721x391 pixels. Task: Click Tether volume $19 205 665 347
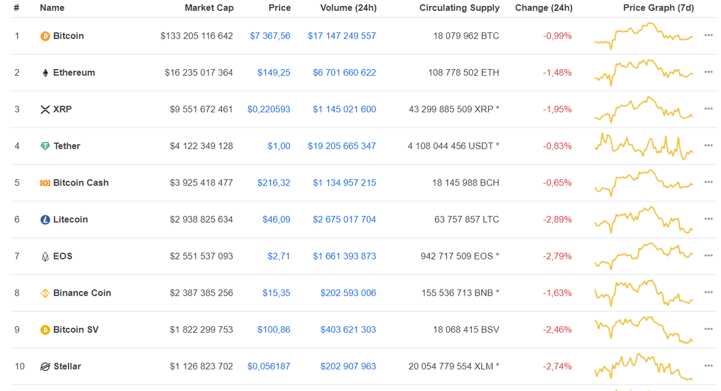[x=342, y=146]
